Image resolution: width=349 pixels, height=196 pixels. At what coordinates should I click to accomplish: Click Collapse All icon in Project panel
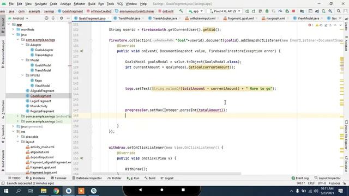[53, 18]
